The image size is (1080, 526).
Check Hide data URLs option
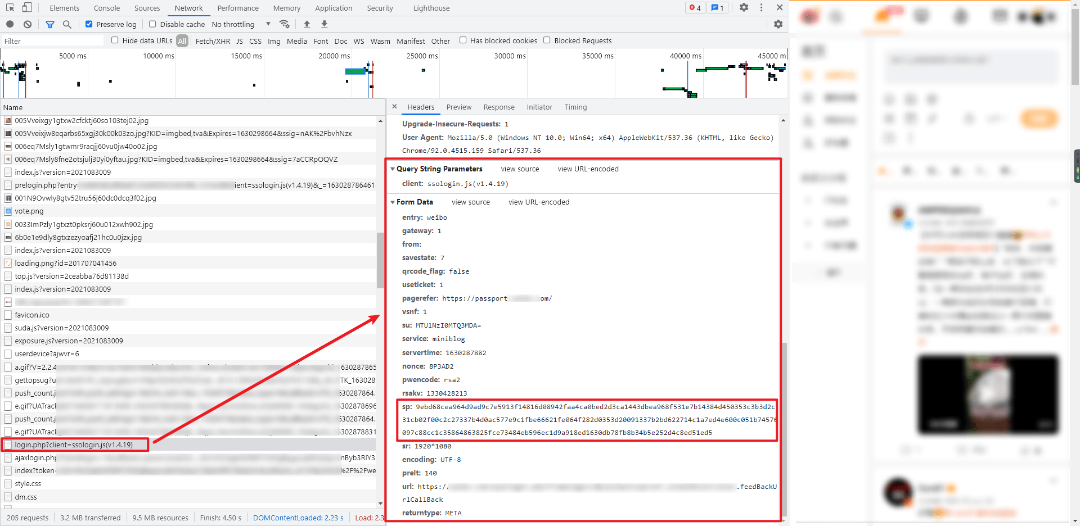(x=115, y=40)
